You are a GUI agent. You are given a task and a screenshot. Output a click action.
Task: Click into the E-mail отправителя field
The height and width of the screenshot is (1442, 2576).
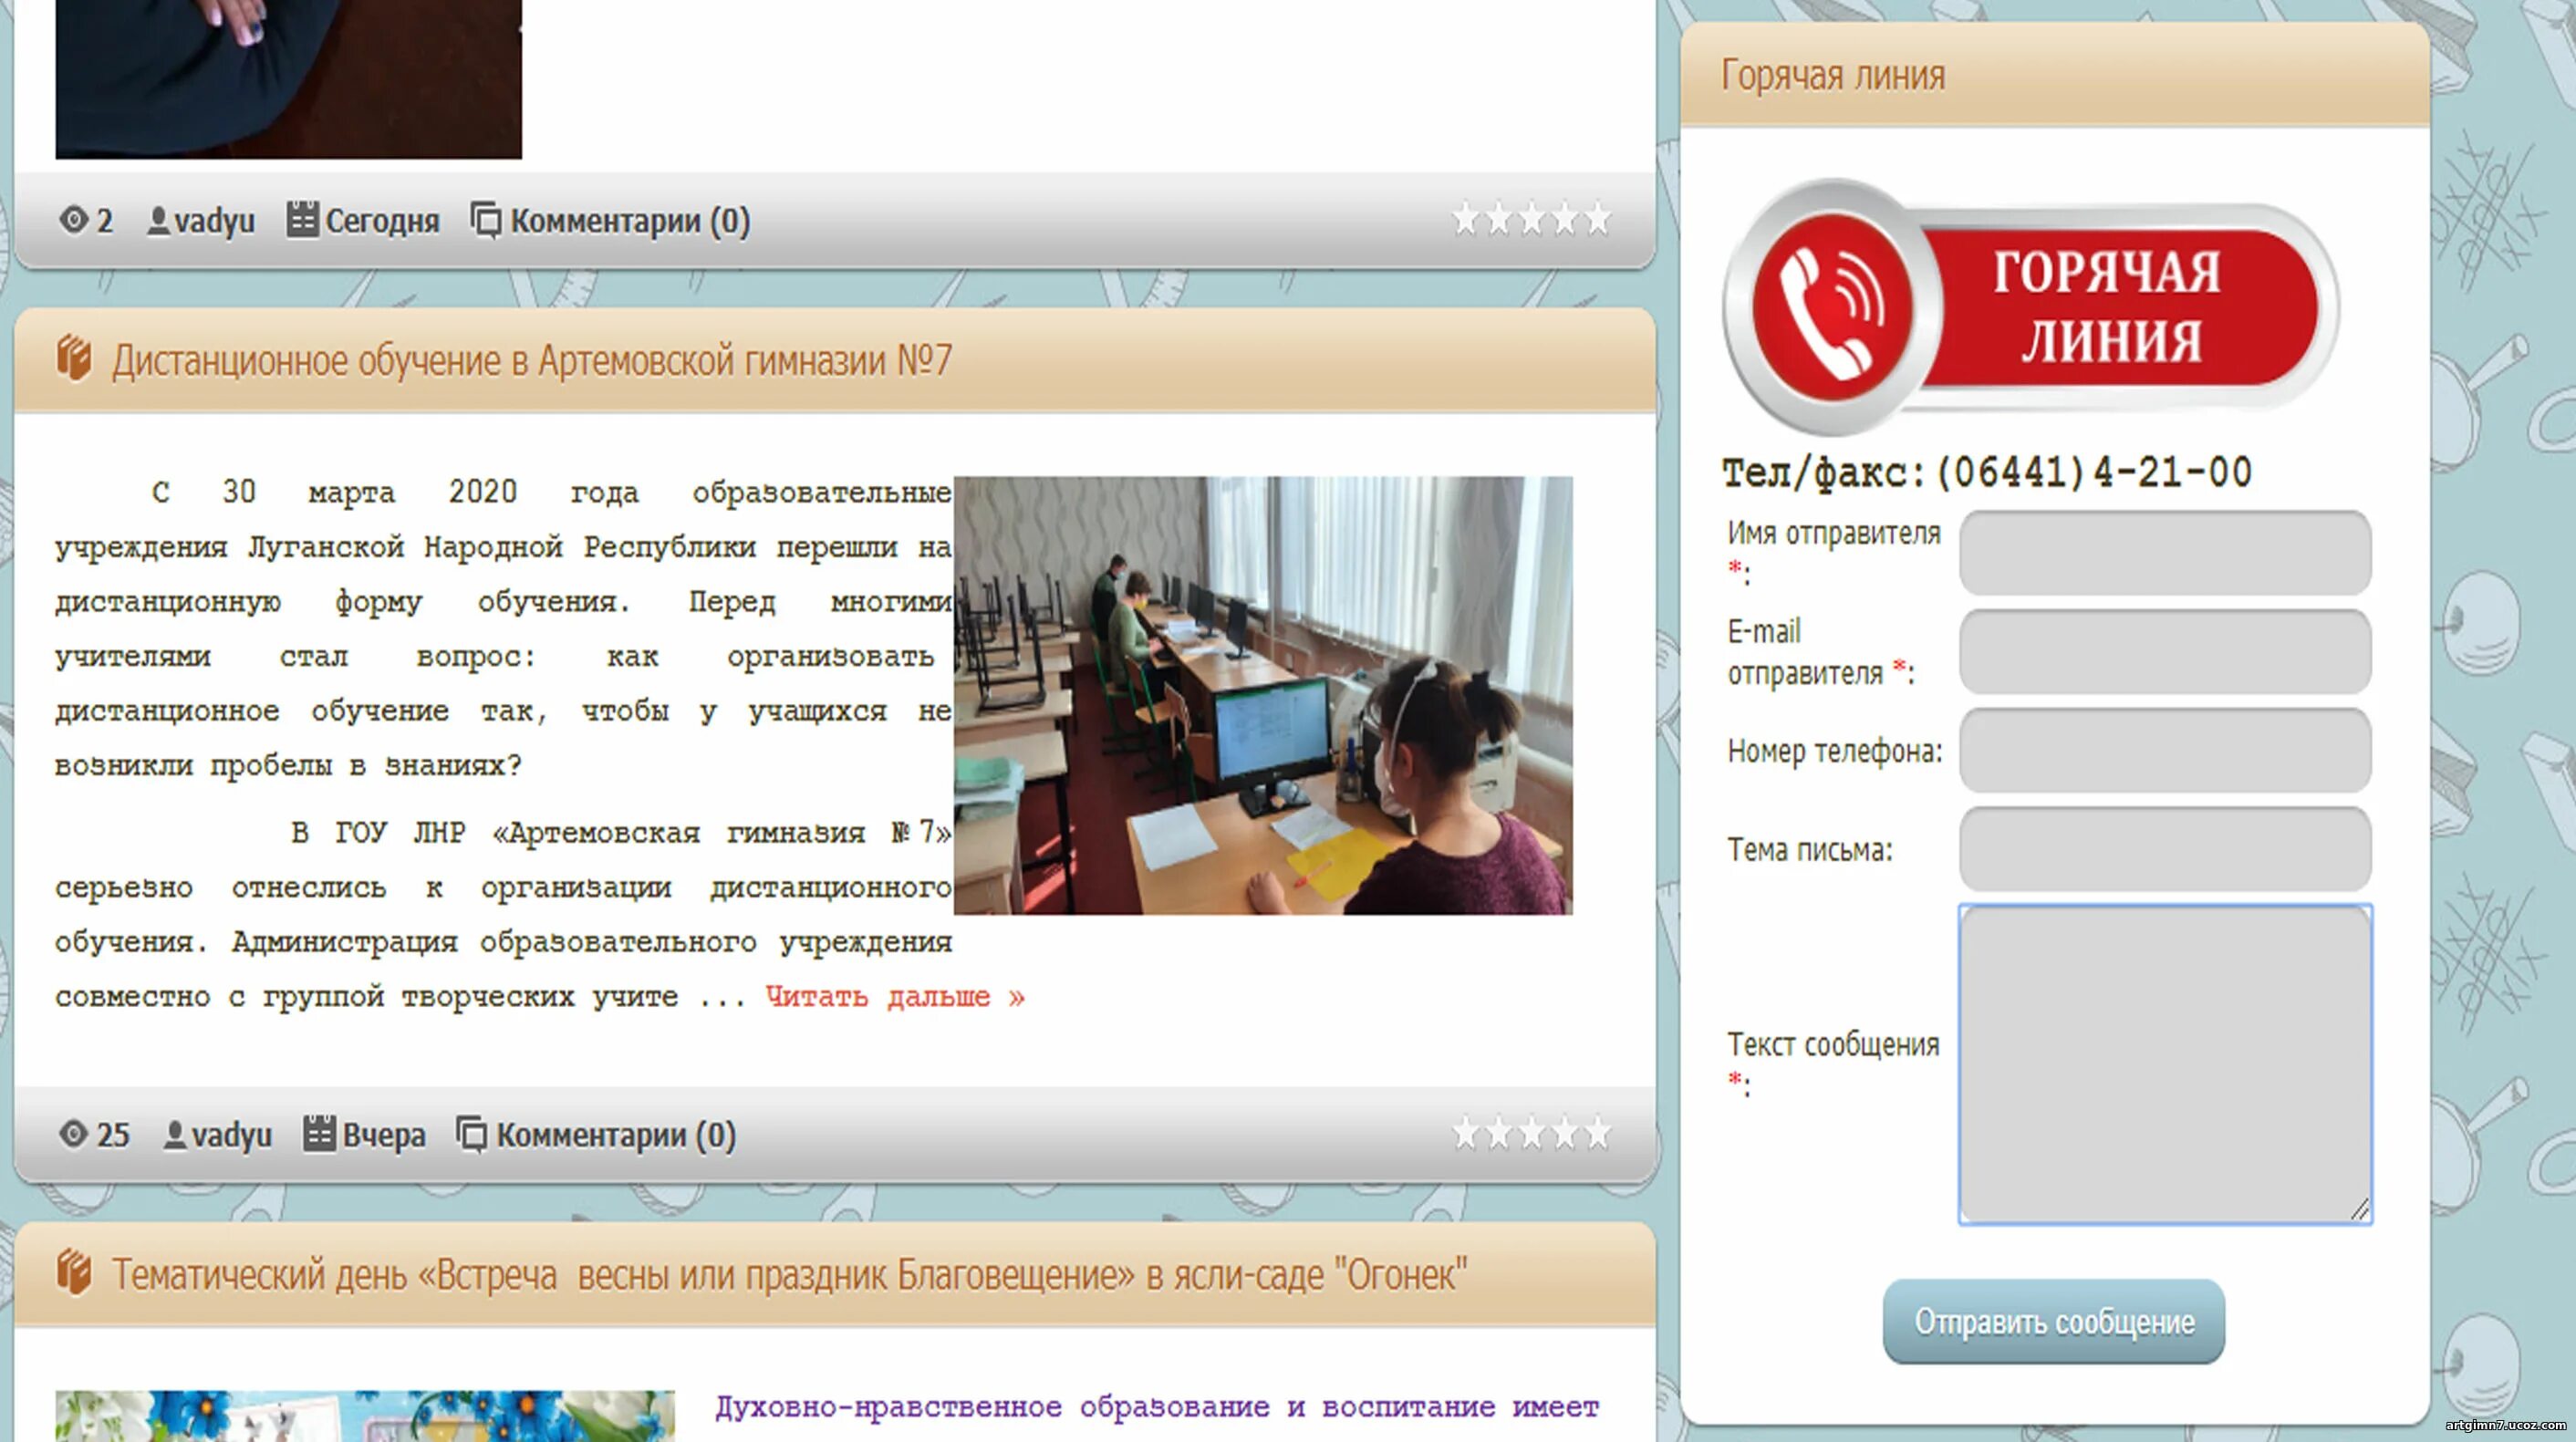click(x=2164, y=651)
